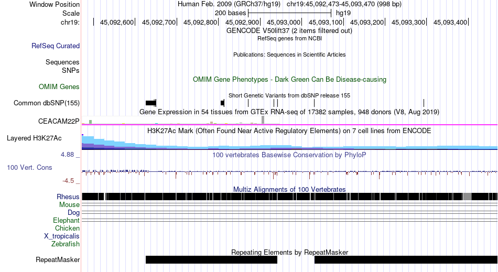Click the green GTEx expression bar

pyautogui.click(x=91, y=122)
